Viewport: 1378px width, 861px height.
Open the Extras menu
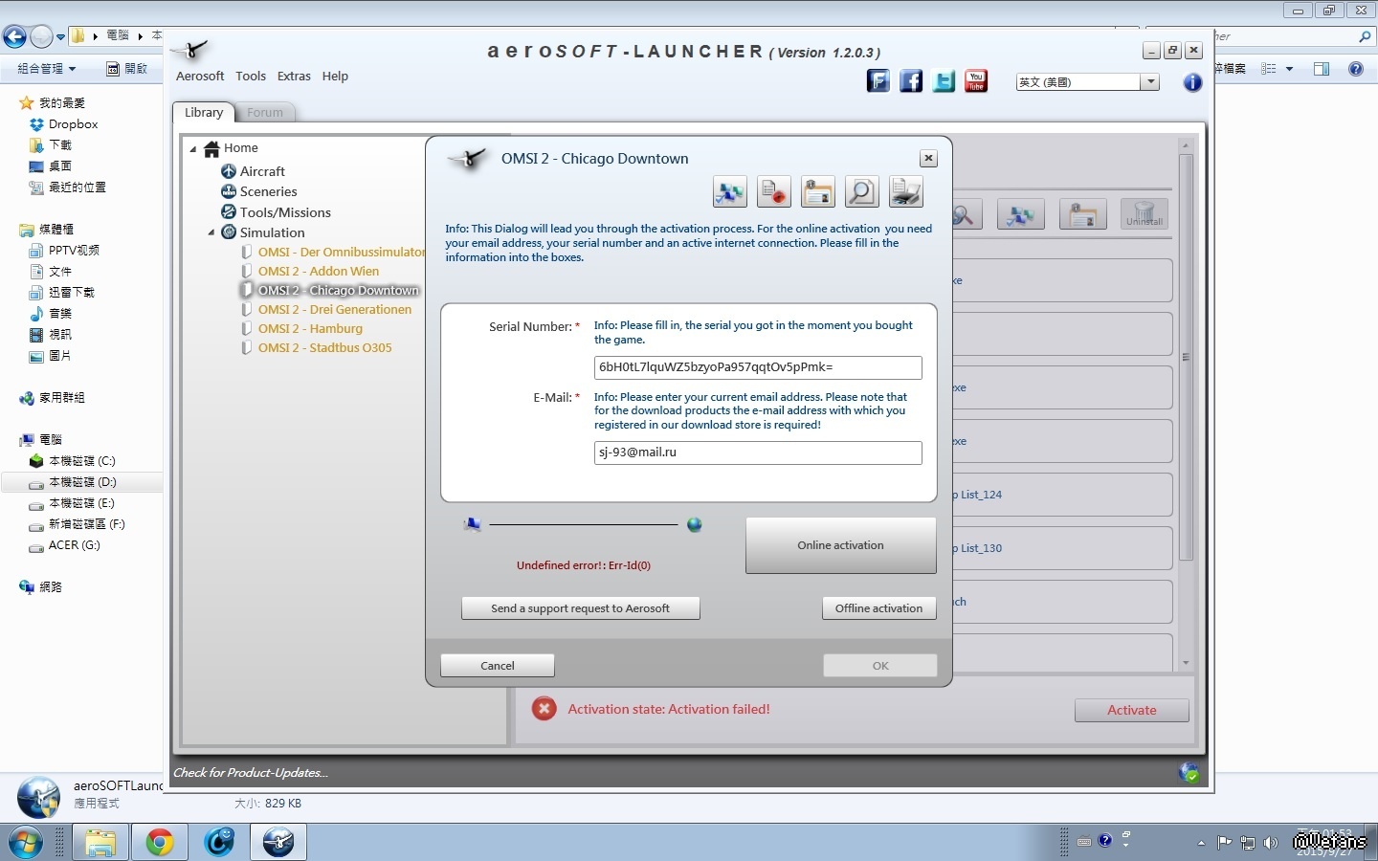[294, 77]
